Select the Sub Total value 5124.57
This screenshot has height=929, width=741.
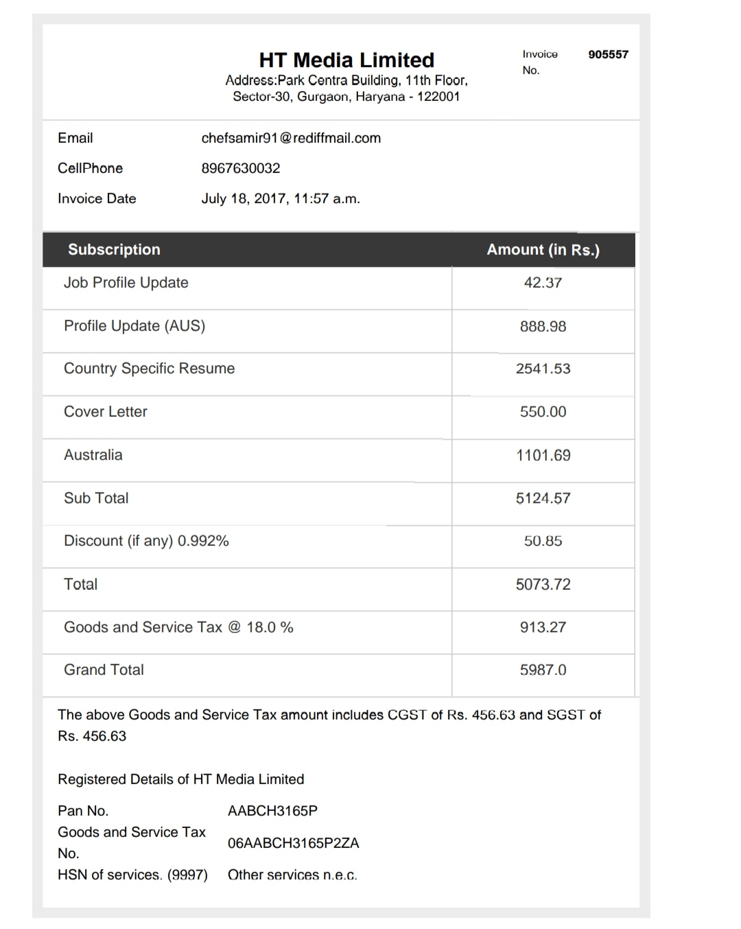[x=543, y=498]
